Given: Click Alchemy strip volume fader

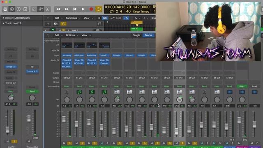Looking at the screenshot, I should [x=64, y=119].
